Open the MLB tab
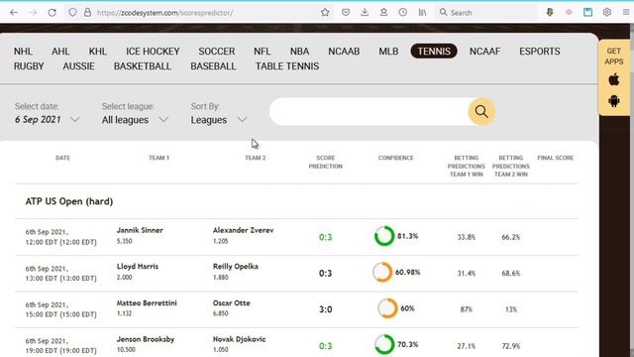This screenshot has height=357, width=634. [x=388, y=52]
